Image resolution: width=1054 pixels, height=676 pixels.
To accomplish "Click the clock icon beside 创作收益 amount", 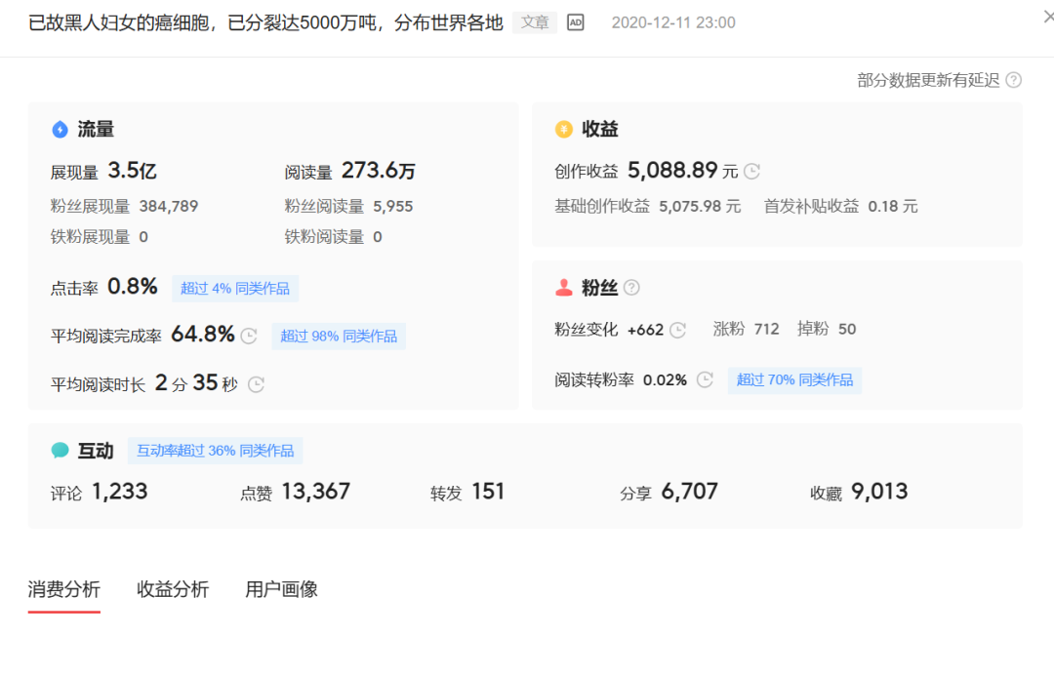I will [x=751, y=172].
